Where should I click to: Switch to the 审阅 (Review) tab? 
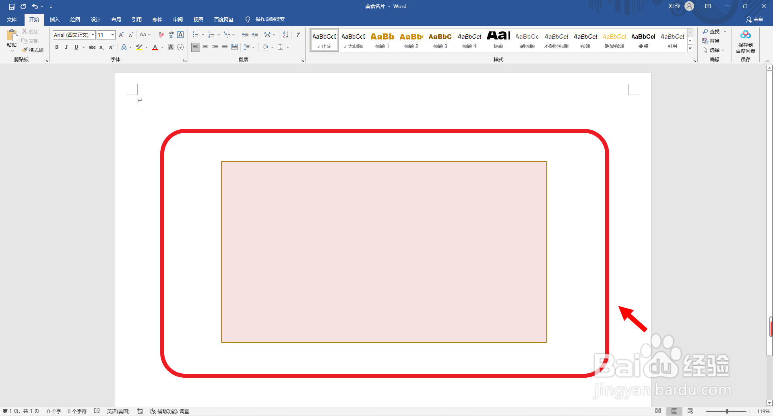click(x=178, y=19)
